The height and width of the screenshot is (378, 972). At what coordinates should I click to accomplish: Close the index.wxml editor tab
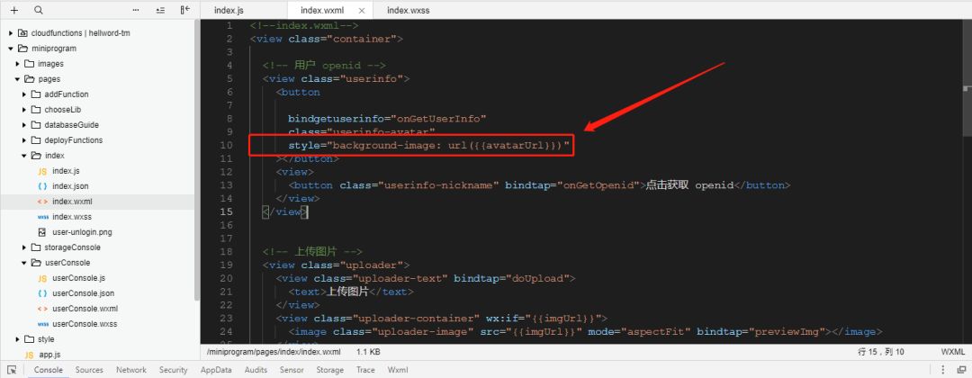point(363,11)
